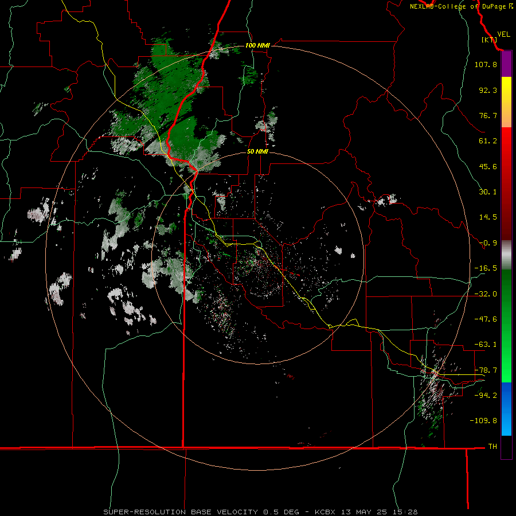The height and width of the screenshot is (516, 516).
Task: Click the -47.6 velocity scale value
Action: pyautogui.click(x=486, y=319)
